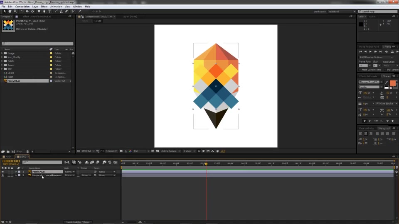Select the Pen tool
Viewport: 399px width, 224px height.
click(x=44, y=12)
